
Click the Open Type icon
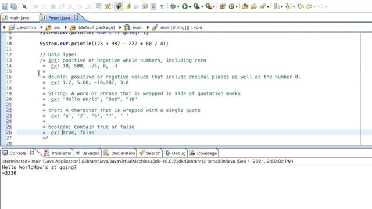click(x=245, y=6)
